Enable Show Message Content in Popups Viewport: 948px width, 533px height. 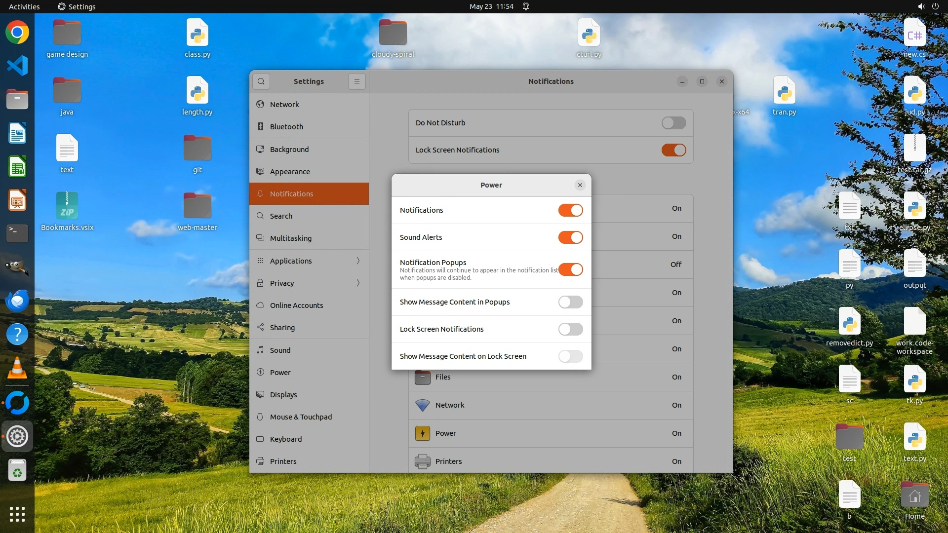[x=570, y=302]
